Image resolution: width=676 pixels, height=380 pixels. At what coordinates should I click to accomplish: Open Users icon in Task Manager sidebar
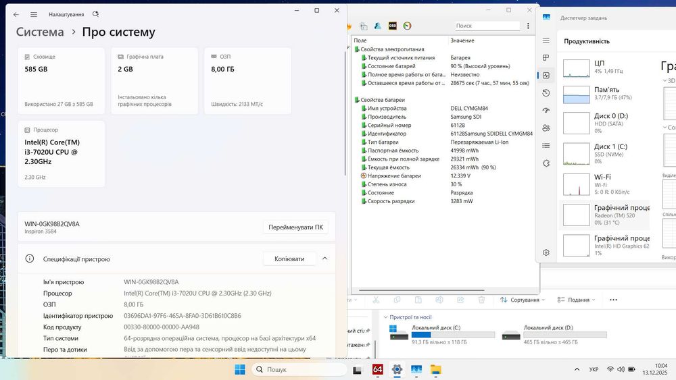pyautogui.click(x=546, y=128)
